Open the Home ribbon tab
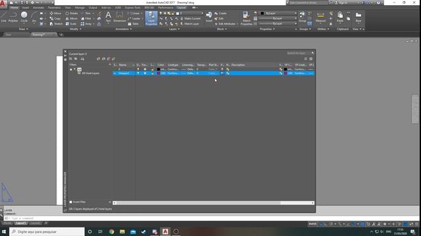Image resolution: width=421 pixels, height=236 pixels. click(x=14, y=8)
